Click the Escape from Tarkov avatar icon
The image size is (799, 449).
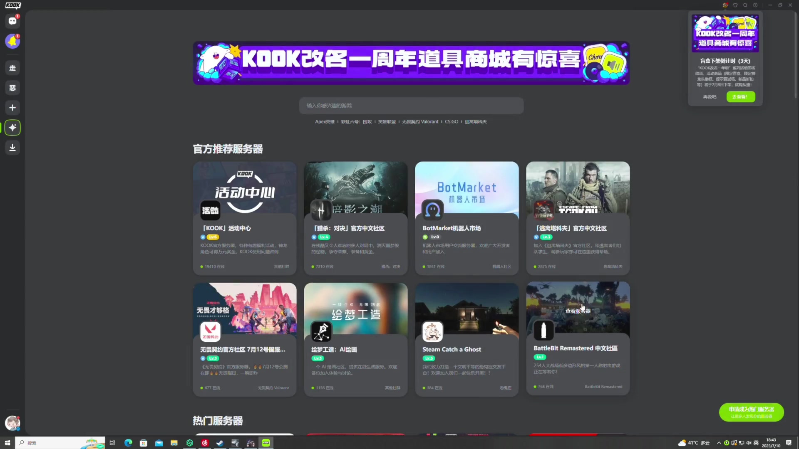point(543,210)
